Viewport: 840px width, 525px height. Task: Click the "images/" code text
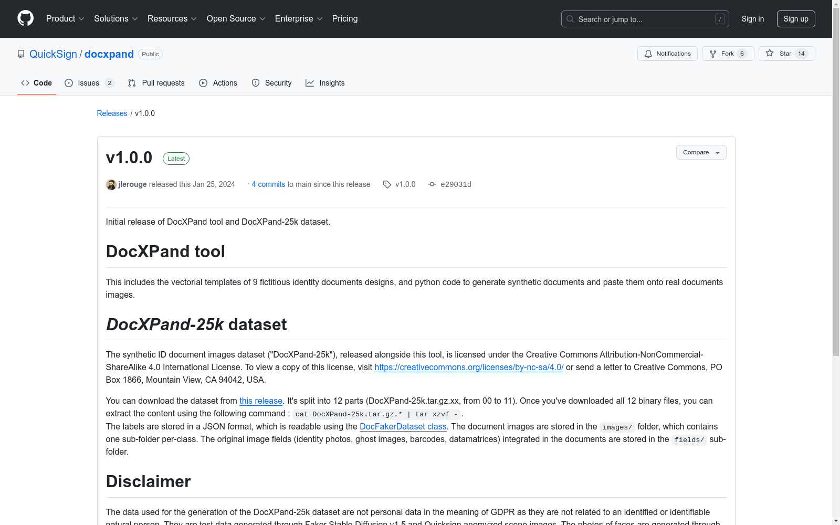[617, 427]
